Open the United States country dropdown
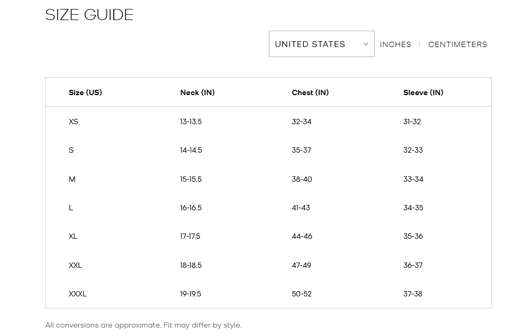This screenshot has height=336, width=505. [321, 44]
